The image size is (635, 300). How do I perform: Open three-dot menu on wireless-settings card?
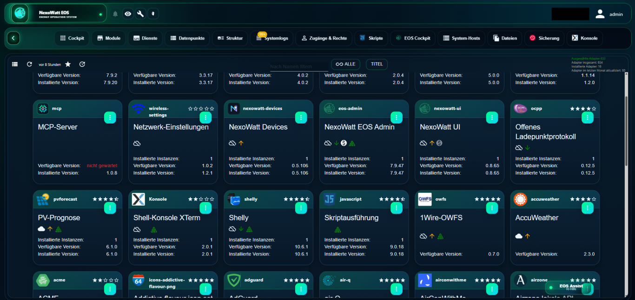click(x=205, y=117)
